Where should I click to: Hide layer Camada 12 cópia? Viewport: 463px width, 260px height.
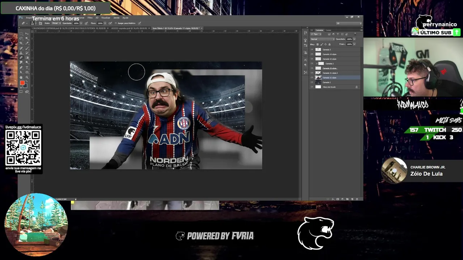point(312,59)
